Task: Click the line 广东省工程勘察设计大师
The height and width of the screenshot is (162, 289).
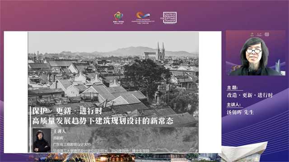Action: [x=72, y=144]
